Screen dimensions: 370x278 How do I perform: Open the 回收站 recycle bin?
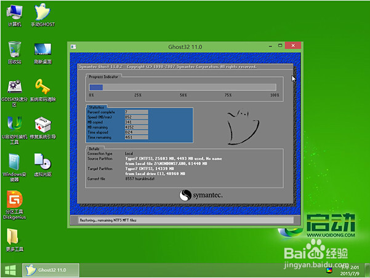pos(15,53)
